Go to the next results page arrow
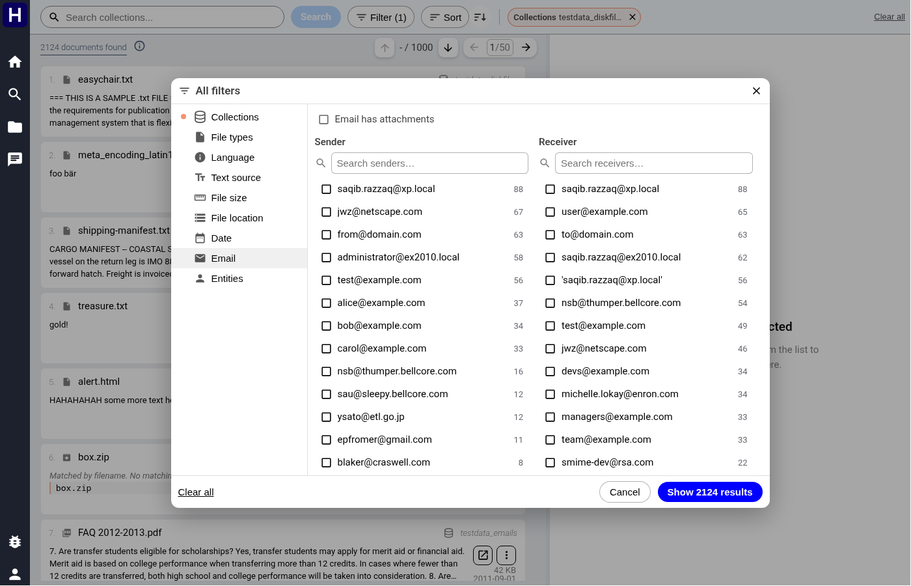 526,48
